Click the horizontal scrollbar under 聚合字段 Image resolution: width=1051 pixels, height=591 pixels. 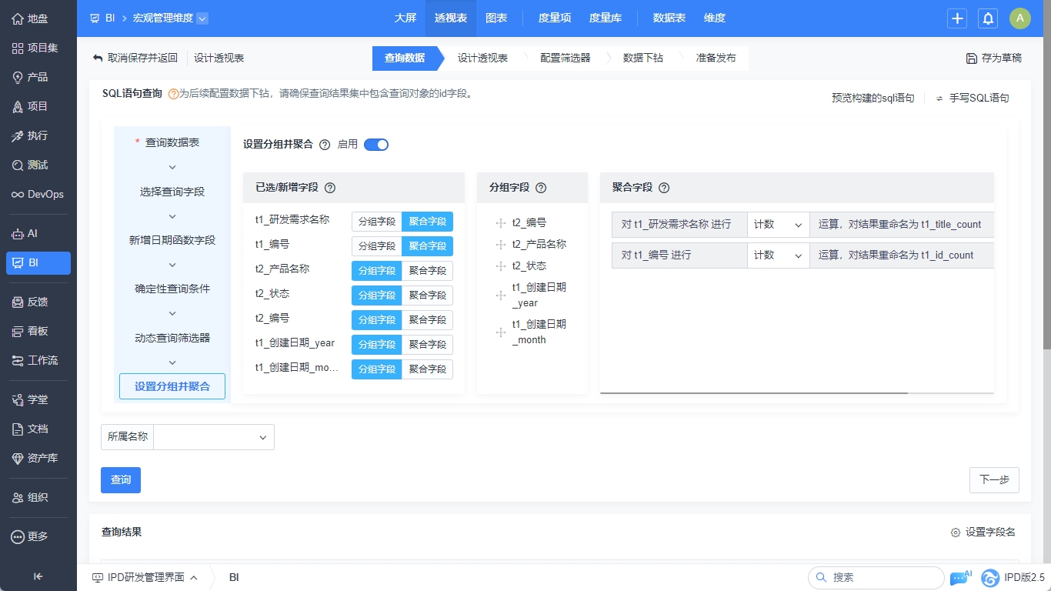point(754,392)
